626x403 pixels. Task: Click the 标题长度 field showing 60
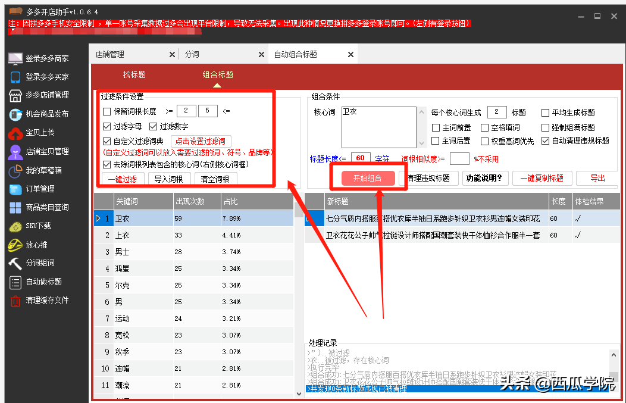[x=361, y=158]
